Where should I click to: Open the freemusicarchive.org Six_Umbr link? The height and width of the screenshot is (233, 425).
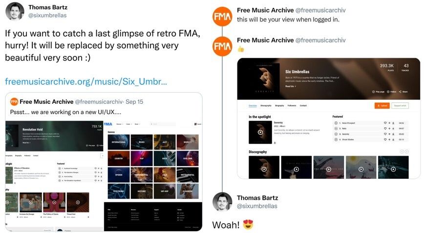coord(86,81)
